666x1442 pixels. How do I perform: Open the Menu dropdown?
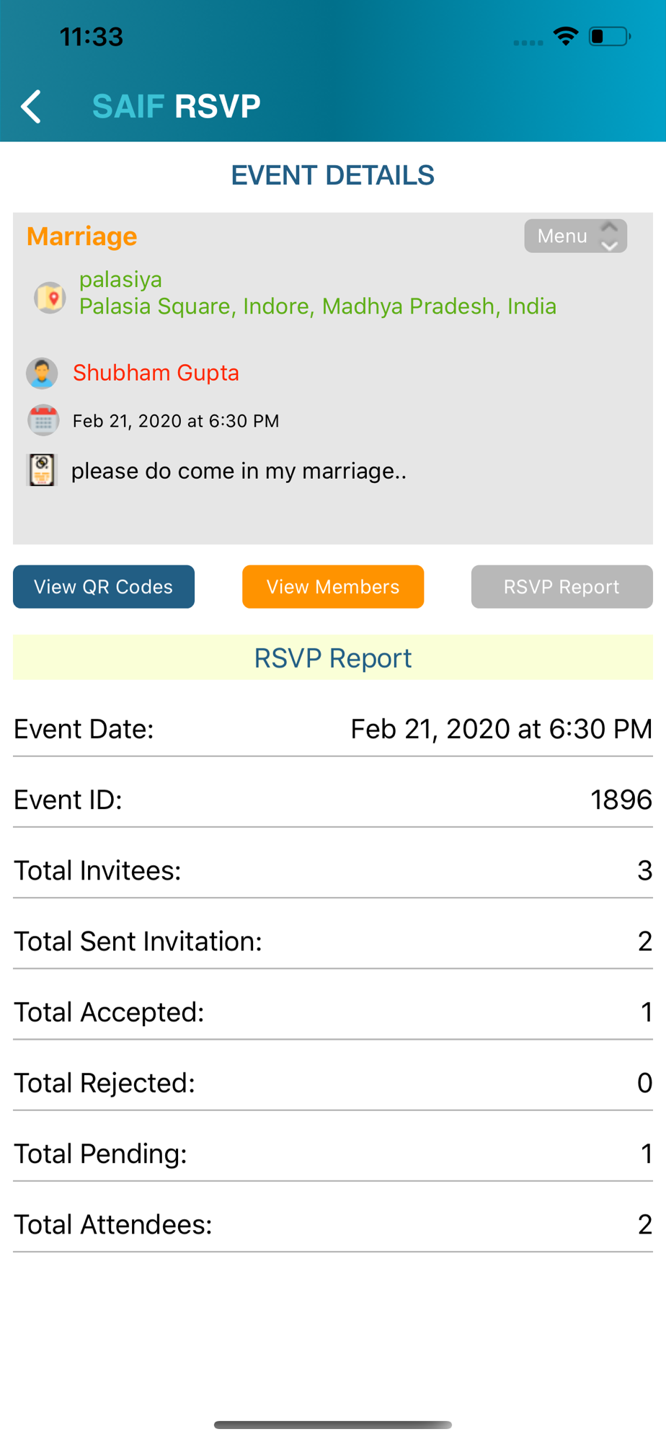pos(575,236)
